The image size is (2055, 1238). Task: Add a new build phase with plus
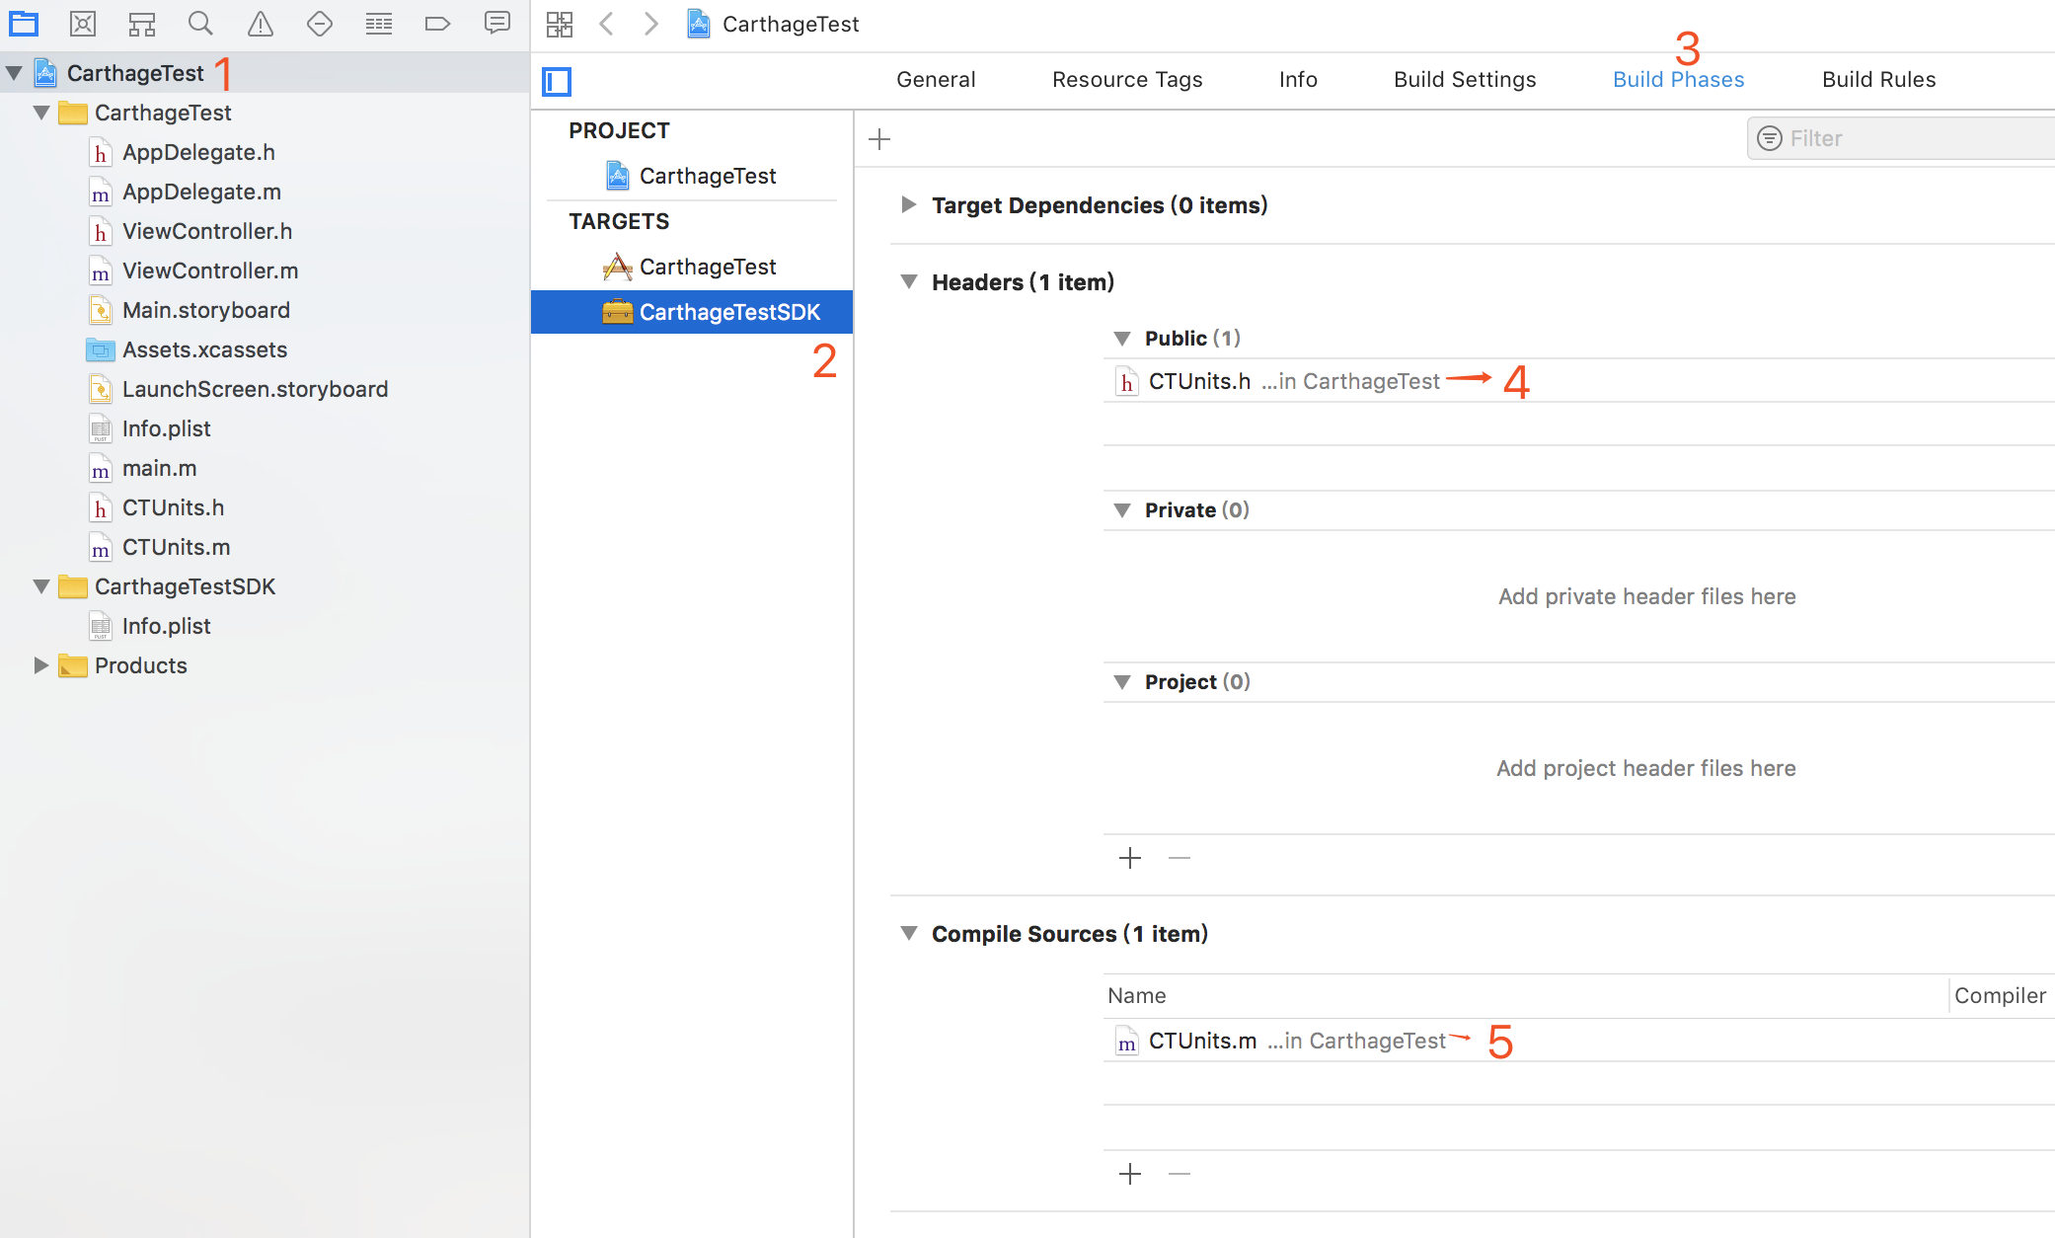(x=879, y=139)
